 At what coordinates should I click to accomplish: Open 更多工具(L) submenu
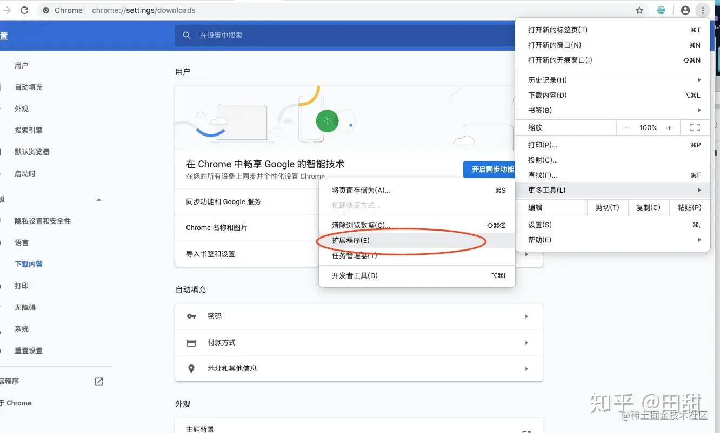coord(612,190)
